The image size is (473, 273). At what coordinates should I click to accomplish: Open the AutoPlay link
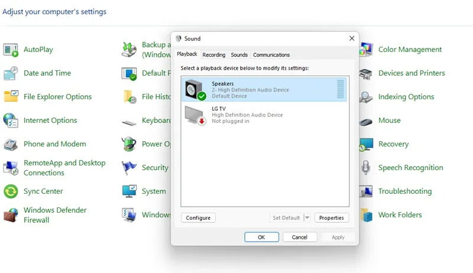[x=38, y=50]
